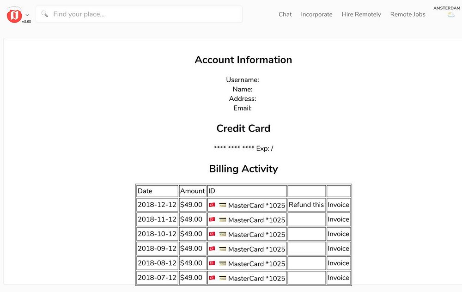Click the v3.80 version label
462x292 pixels.
click(x=26, y=22)
